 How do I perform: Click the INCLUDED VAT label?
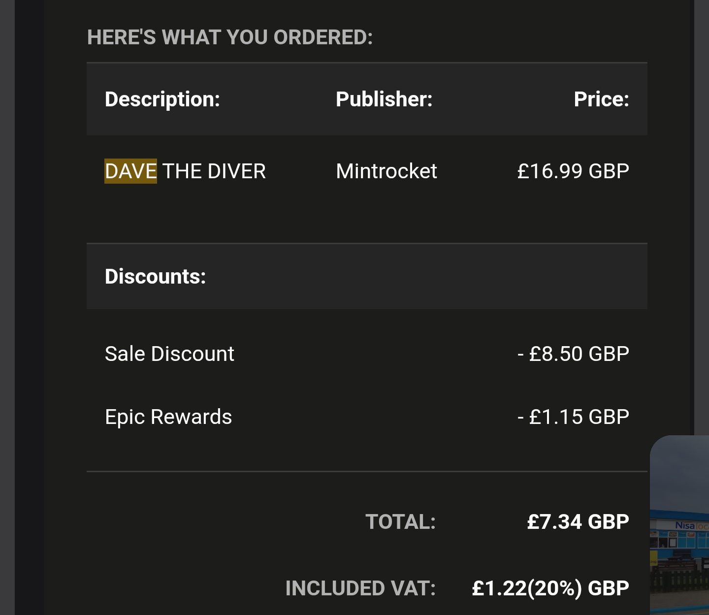[360, 588]
